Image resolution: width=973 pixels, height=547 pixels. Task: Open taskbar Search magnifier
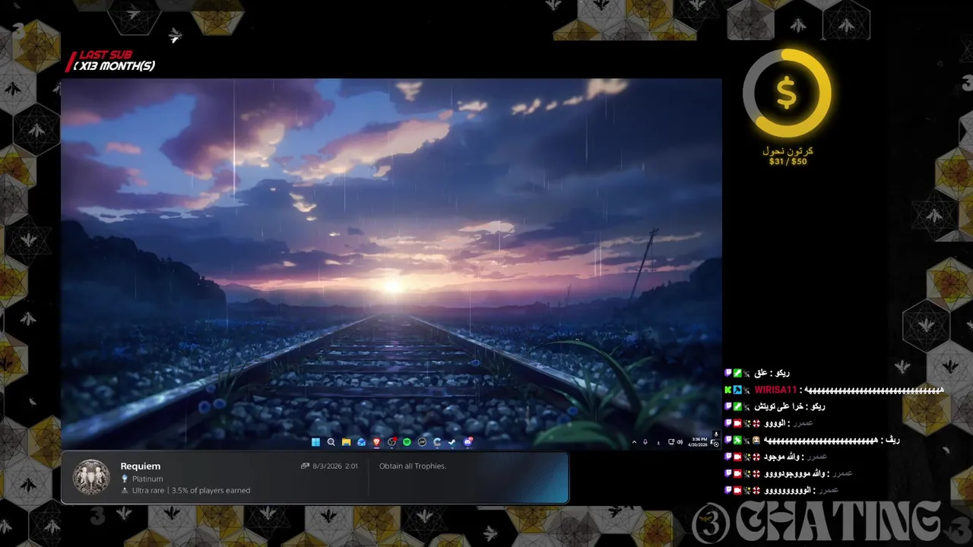[331, 442]
